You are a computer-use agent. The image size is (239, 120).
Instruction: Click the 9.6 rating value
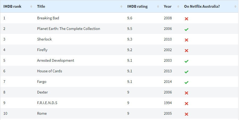point(130,18)
